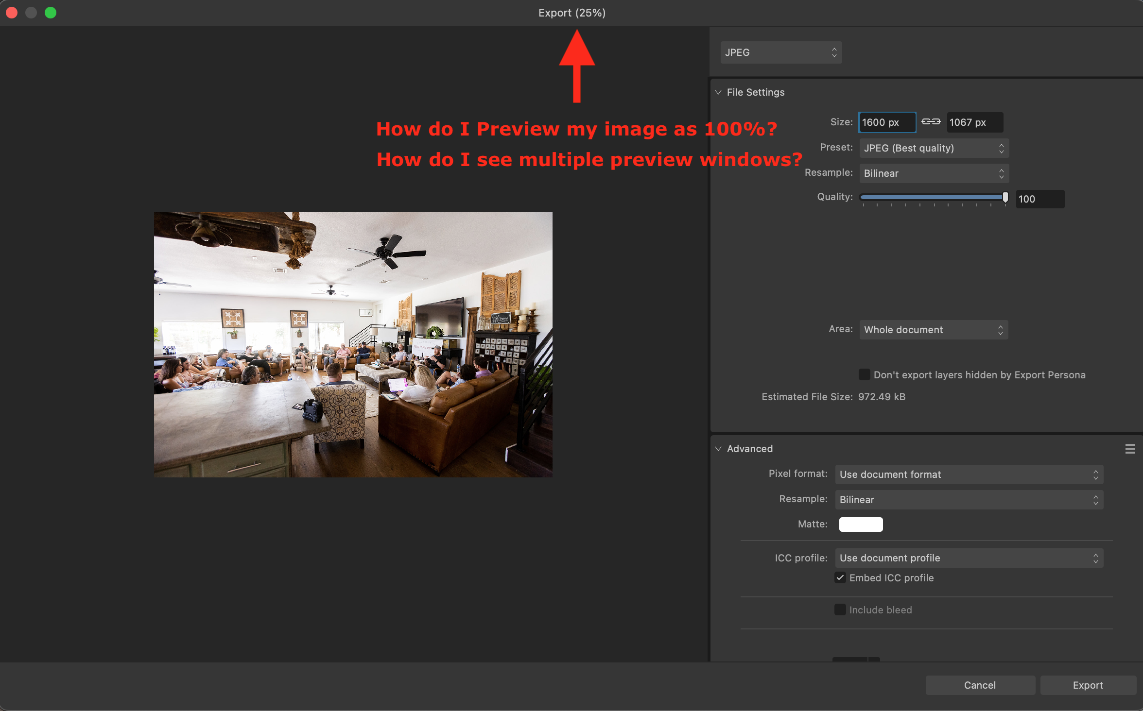Open Advanced Resample Bilinear dropdown
This screenshot has width=1143, height=711.
click(x=969, y=500)
